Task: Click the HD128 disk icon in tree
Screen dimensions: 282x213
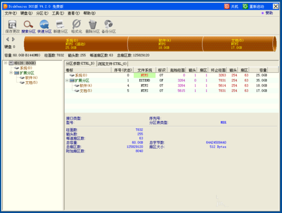Action: 11,63
